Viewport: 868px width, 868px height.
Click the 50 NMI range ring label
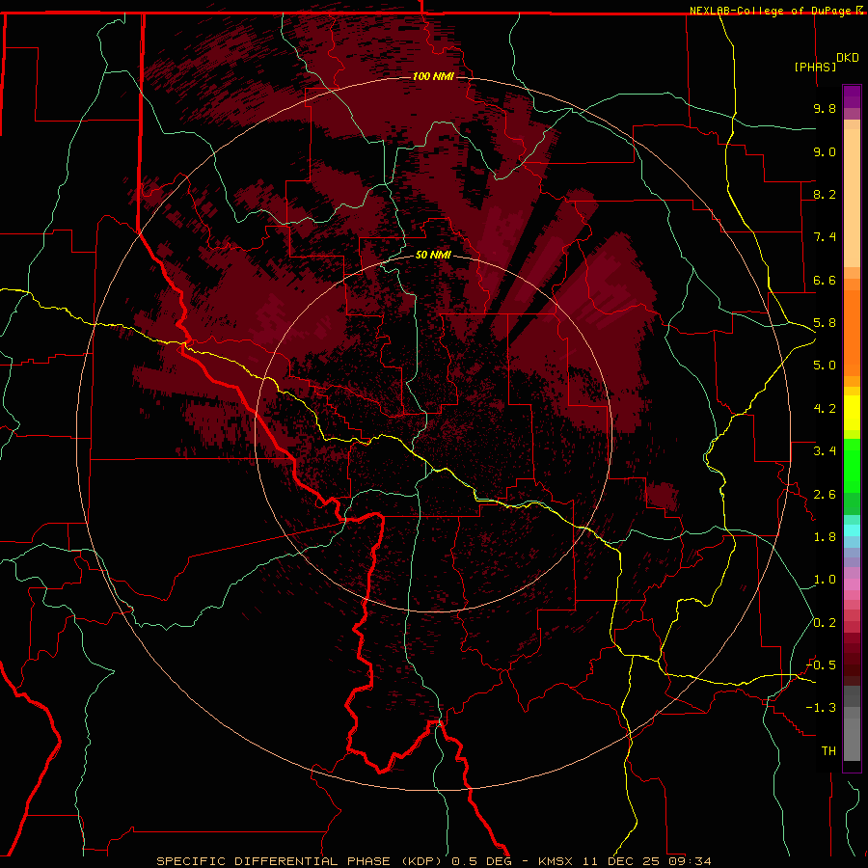(x=433, y=255)
